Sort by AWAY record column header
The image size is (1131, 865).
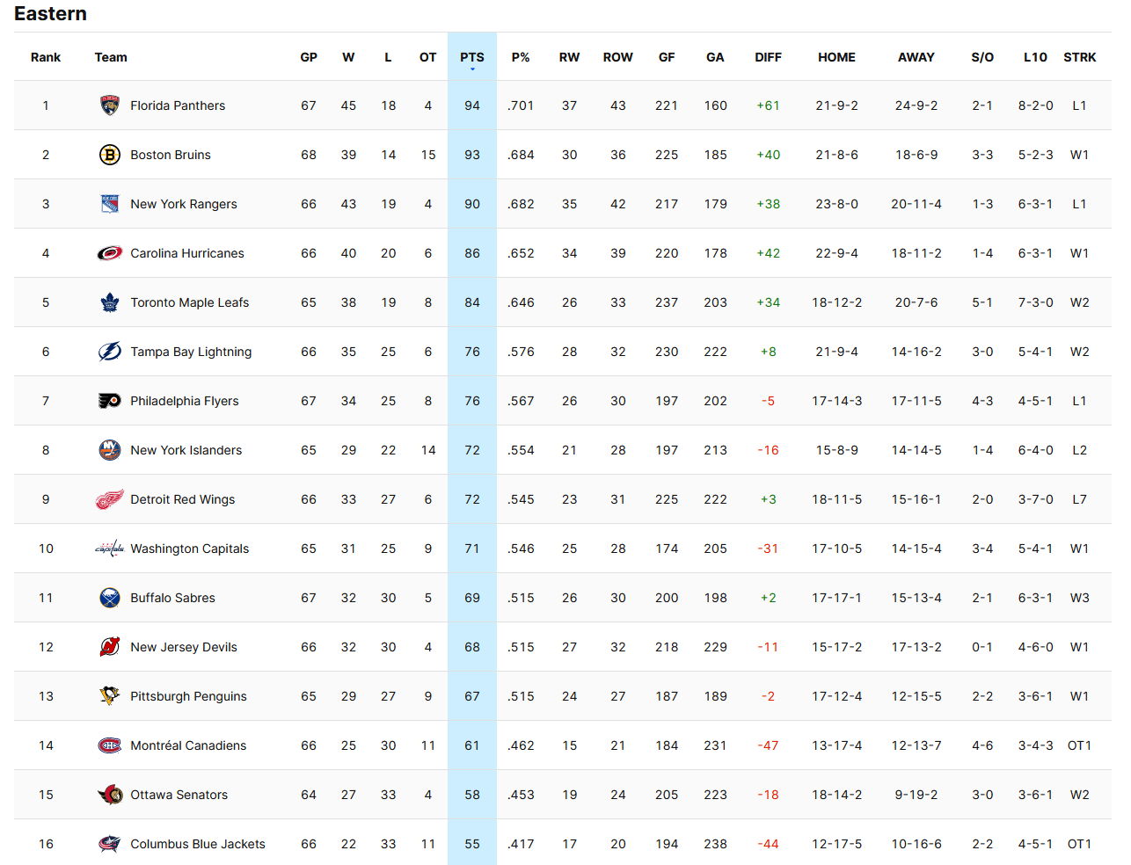coord(916,57)
